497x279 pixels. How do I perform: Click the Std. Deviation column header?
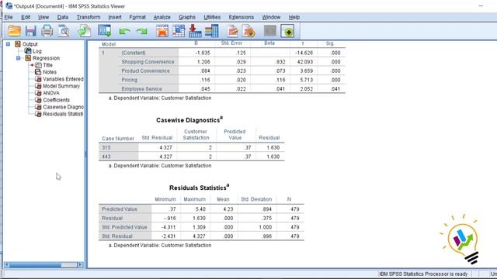[x=256, y=199]
